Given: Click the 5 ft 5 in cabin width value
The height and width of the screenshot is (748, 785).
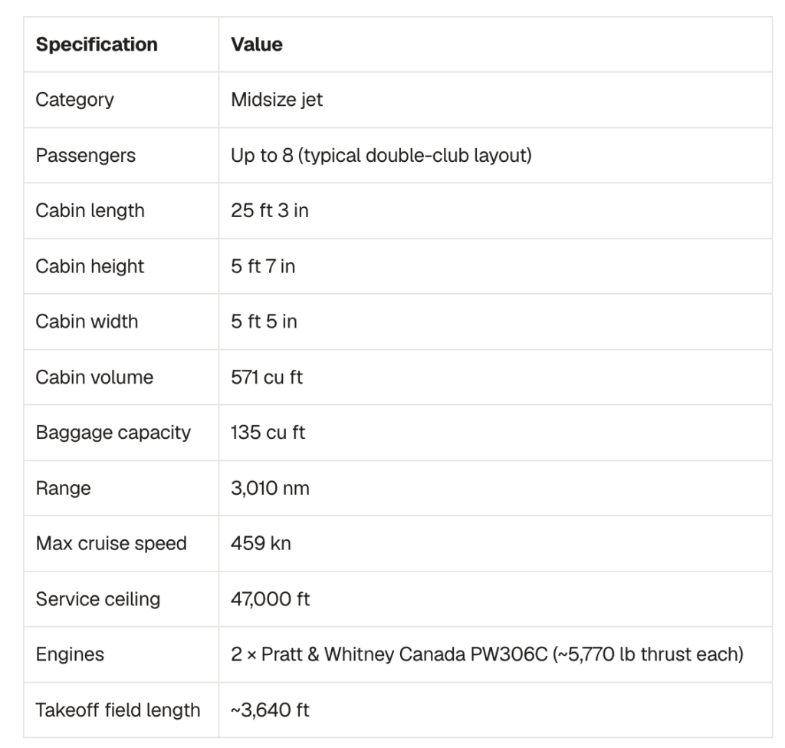Looking at the screenshot, I should coord(264,321).
